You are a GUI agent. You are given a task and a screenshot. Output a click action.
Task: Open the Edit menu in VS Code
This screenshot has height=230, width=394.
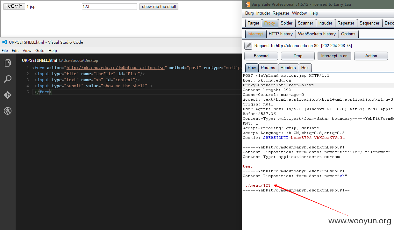15,50
